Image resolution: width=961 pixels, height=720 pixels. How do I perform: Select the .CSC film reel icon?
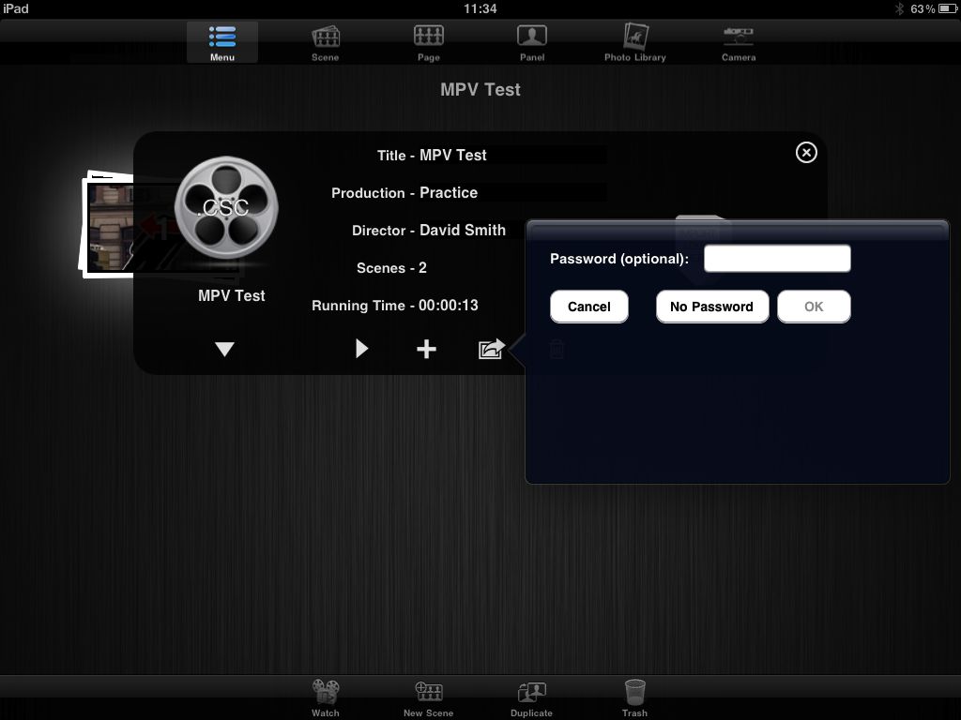click(226, 208)
